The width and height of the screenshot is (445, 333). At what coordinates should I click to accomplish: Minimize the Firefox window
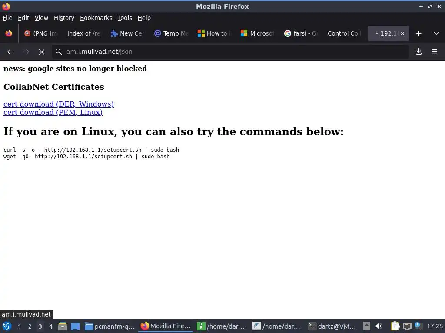(421, 6)
